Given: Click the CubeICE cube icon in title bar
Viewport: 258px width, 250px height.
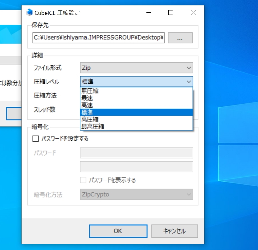Looking at the screenshot, I should (x=29, y=13).
